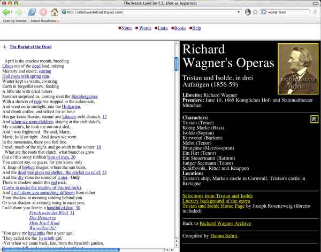Open Tristan und Isolde Home Page link
Viewport: 321px width, 252px height.
click(x=213, y=206)
